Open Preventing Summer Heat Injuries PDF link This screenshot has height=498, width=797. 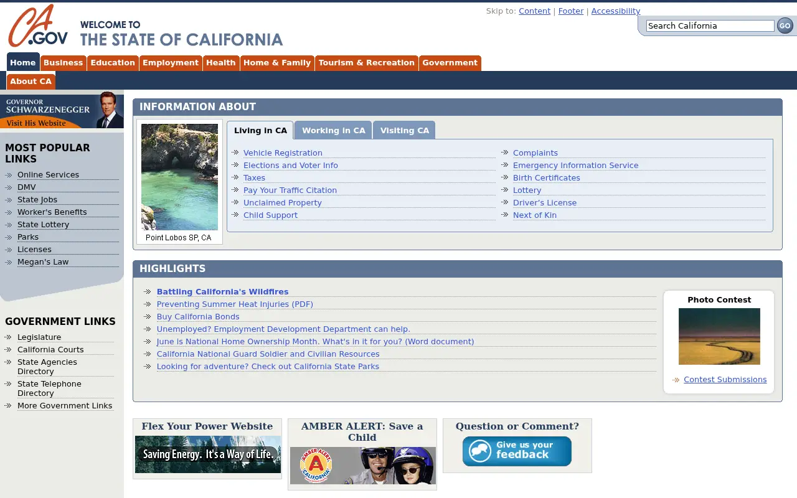[235, 304]
